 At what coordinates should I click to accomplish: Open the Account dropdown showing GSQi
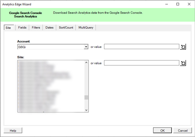coord(86,47)
